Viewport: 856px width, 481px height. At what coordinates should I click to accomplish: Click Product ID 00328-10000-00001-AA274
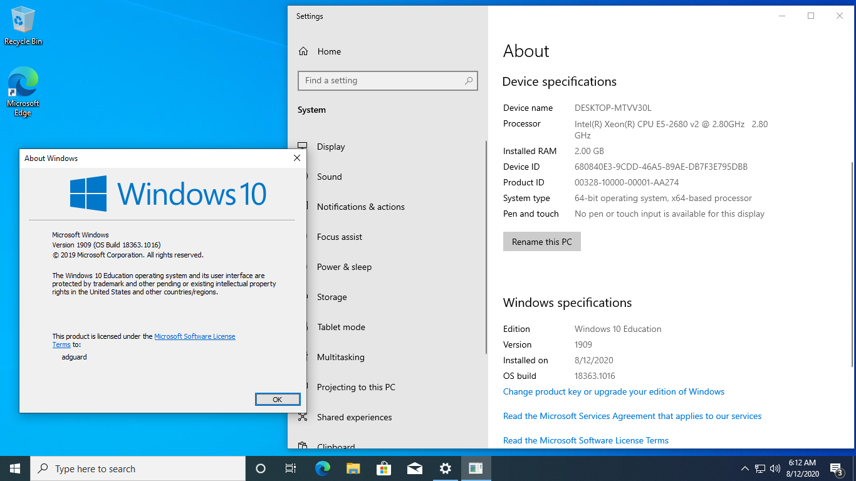627,182
